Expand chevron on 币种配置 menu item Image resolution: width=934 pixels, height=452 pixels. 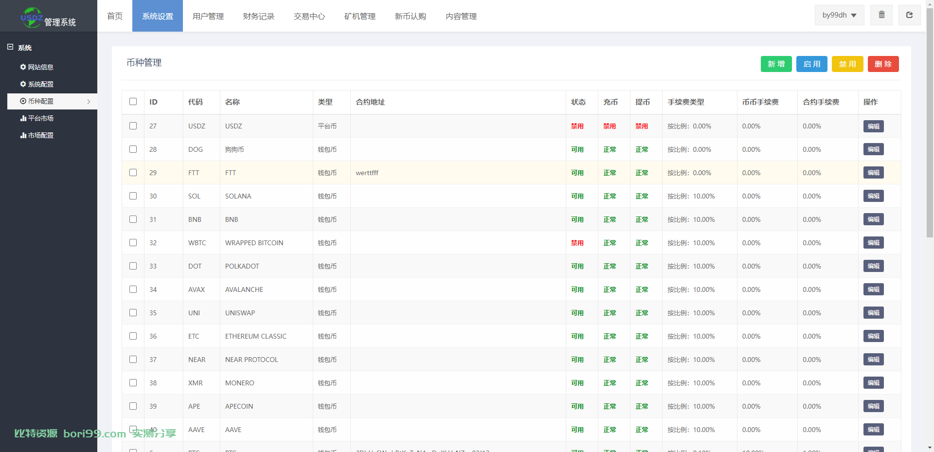coord(89,102)
